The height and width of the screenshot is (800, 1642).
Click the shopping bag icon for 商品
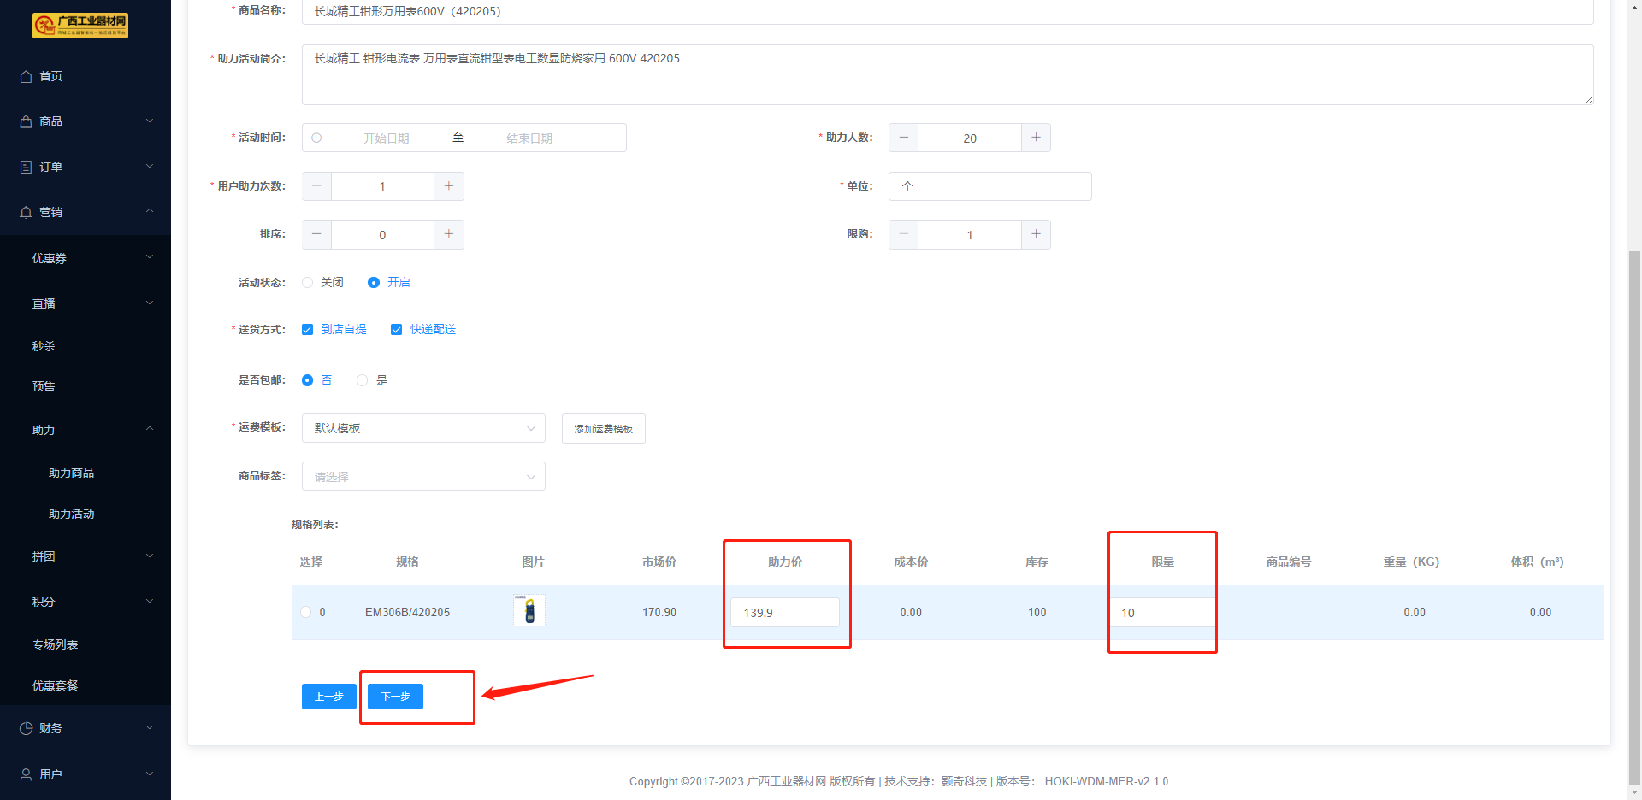click(x=26, y=122)
